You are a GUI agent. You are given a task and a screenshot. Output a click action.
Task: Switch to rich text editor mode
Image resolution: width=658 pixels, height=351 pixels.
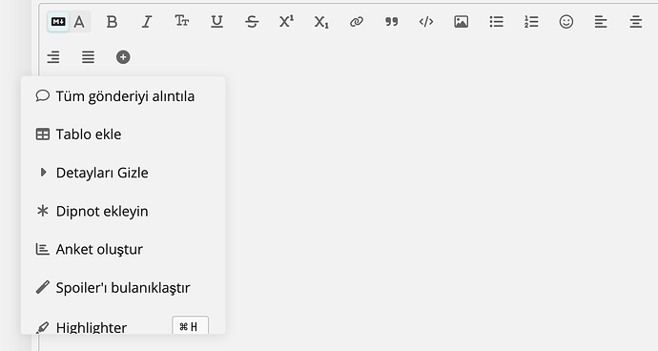[x=79, y=22]
